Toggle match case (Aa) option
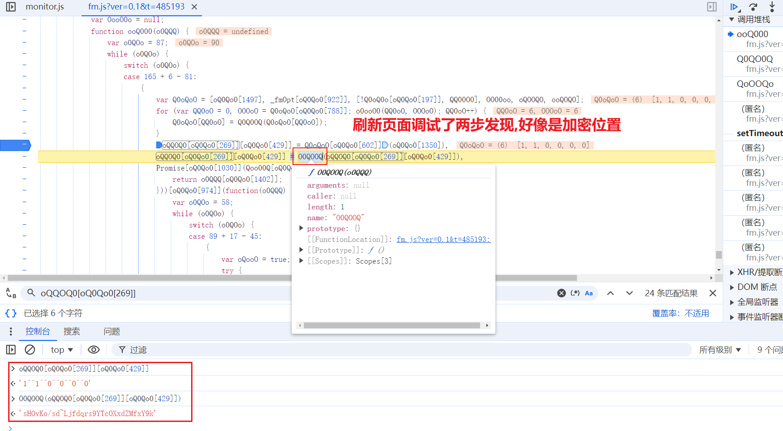 (x=589, y=293)
